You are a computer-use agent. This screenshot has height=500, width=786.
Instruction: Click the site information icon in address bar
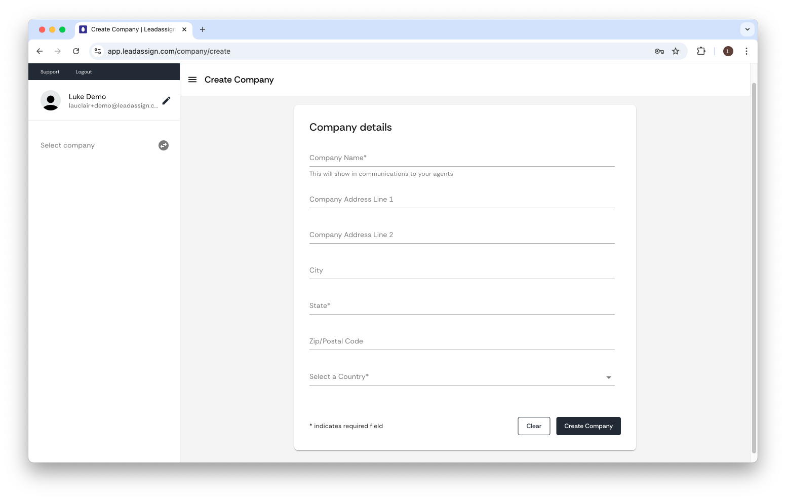click(x=98, y=51)
